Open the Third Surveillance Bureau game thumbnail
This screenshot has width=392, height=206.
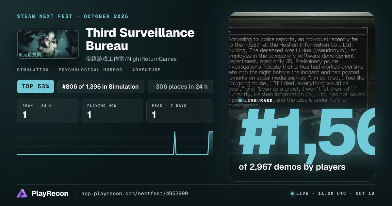[x=48, y=44]
